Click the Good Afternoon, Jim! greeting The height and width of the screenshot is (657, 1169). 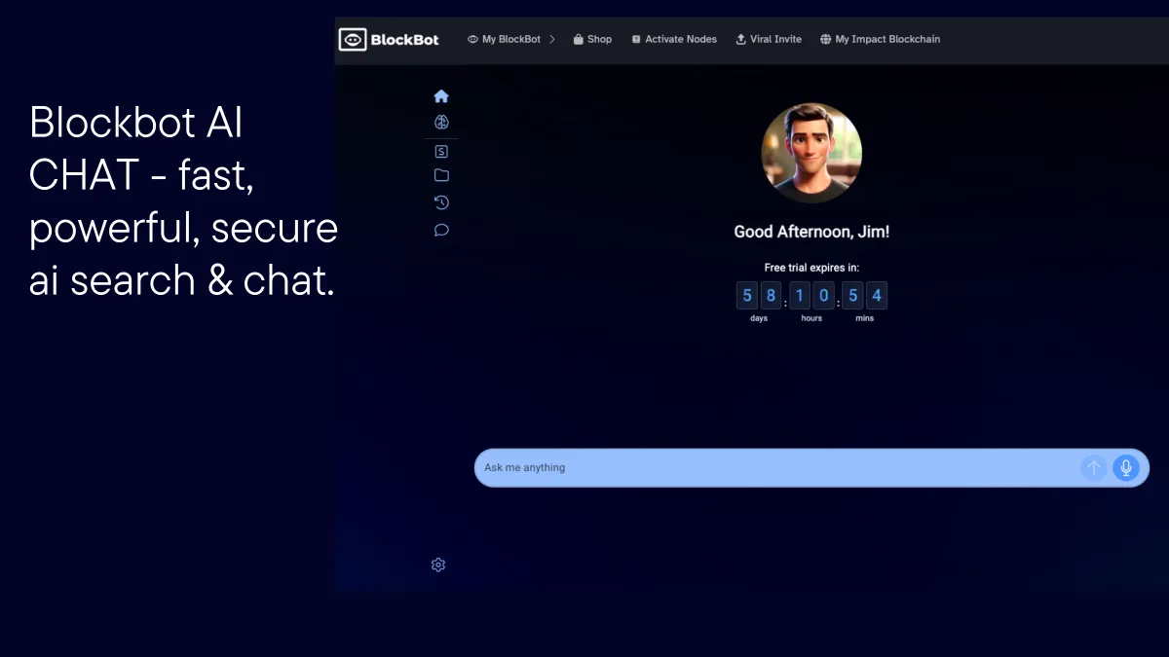[x=811, y=232]
